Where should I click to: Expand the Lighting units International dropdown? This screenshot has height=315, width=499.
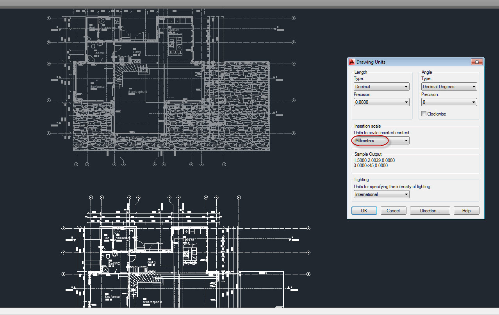381,194
